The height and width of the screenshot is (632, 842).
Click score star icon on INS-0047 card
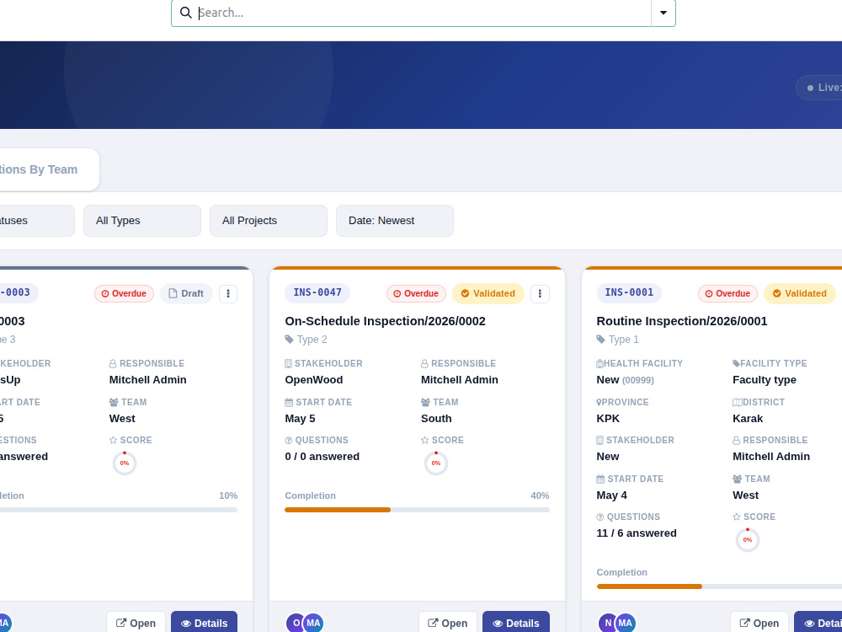(x=424, y=440)
